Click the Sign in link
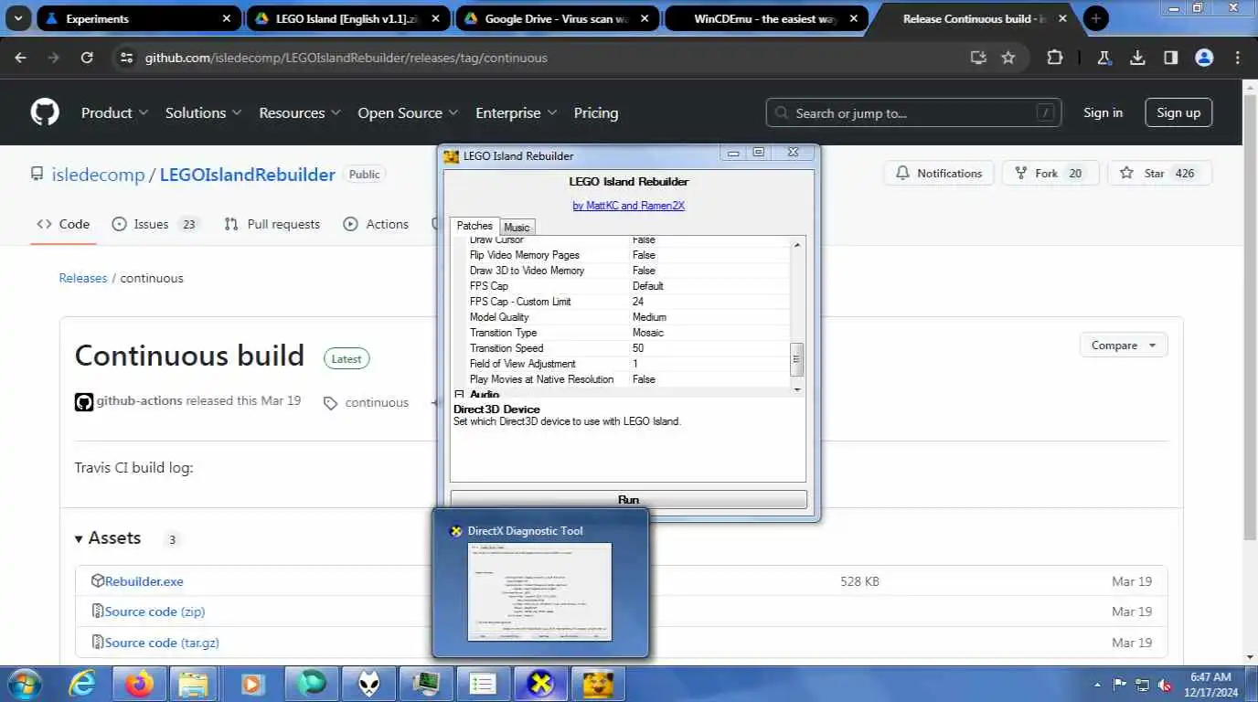This screenshot has height=702, width=1258. pyautogui.click(x=1103, y=112)
